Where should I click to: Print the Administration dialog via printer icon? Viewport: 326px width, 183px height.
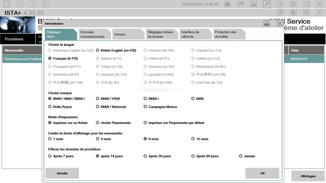point(267,24)
